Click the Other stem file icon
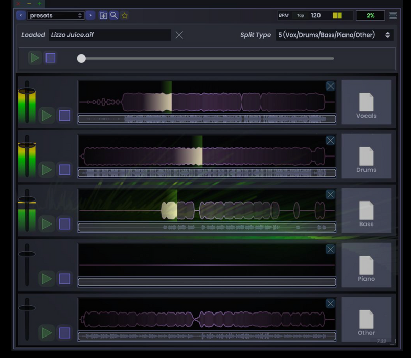This screenshot has height=358, width=411. [x=366, y=320]
